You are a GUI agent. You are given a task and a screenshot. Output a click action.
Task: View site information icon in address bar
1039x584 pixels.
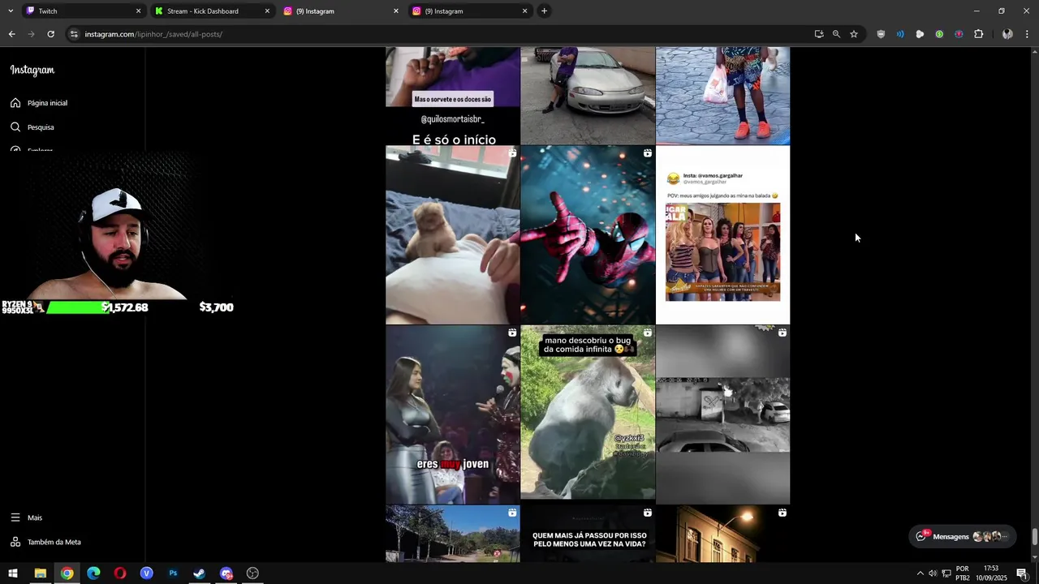(74, 34)
